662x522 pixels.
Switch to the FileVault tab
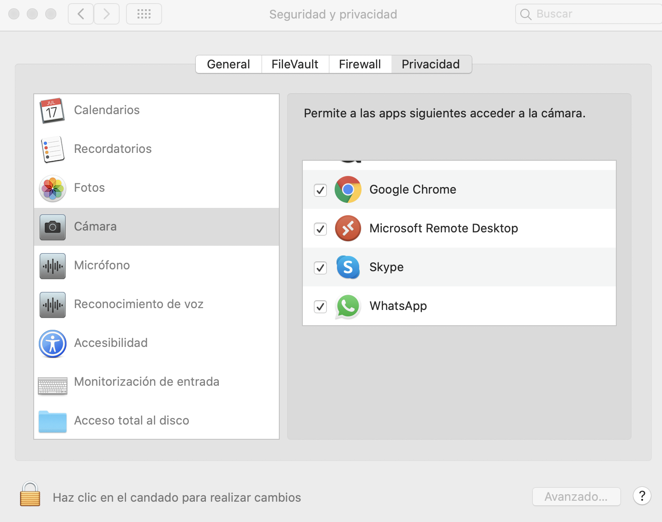295,64
